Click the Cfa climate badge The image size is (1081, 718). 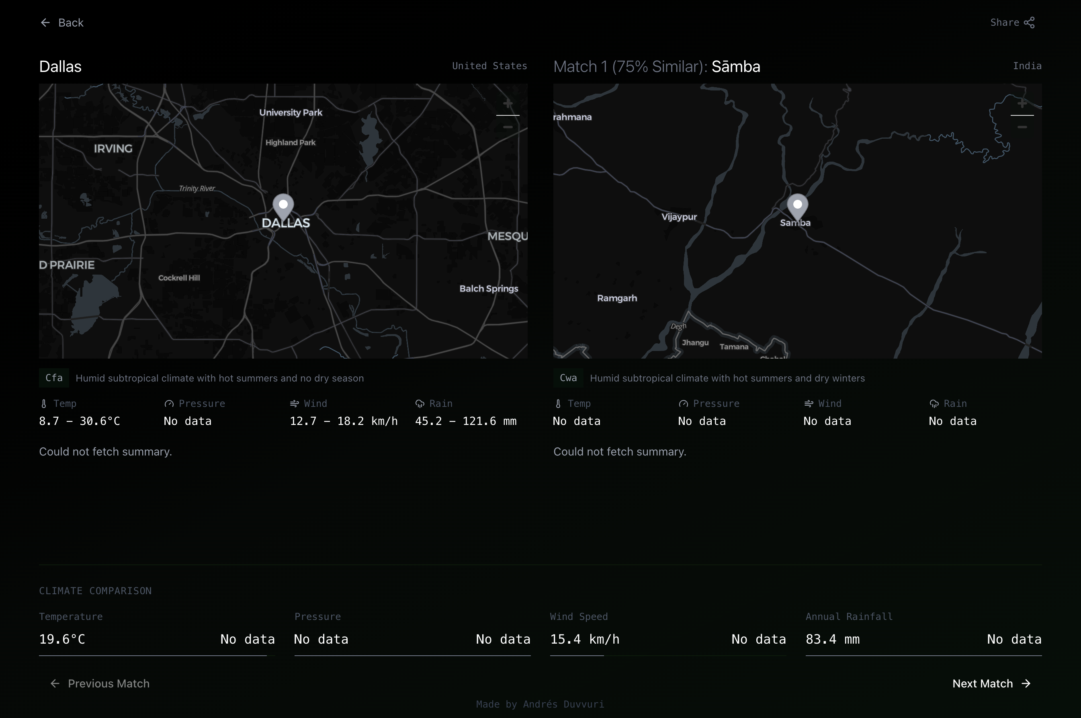(x=53, y=378)
